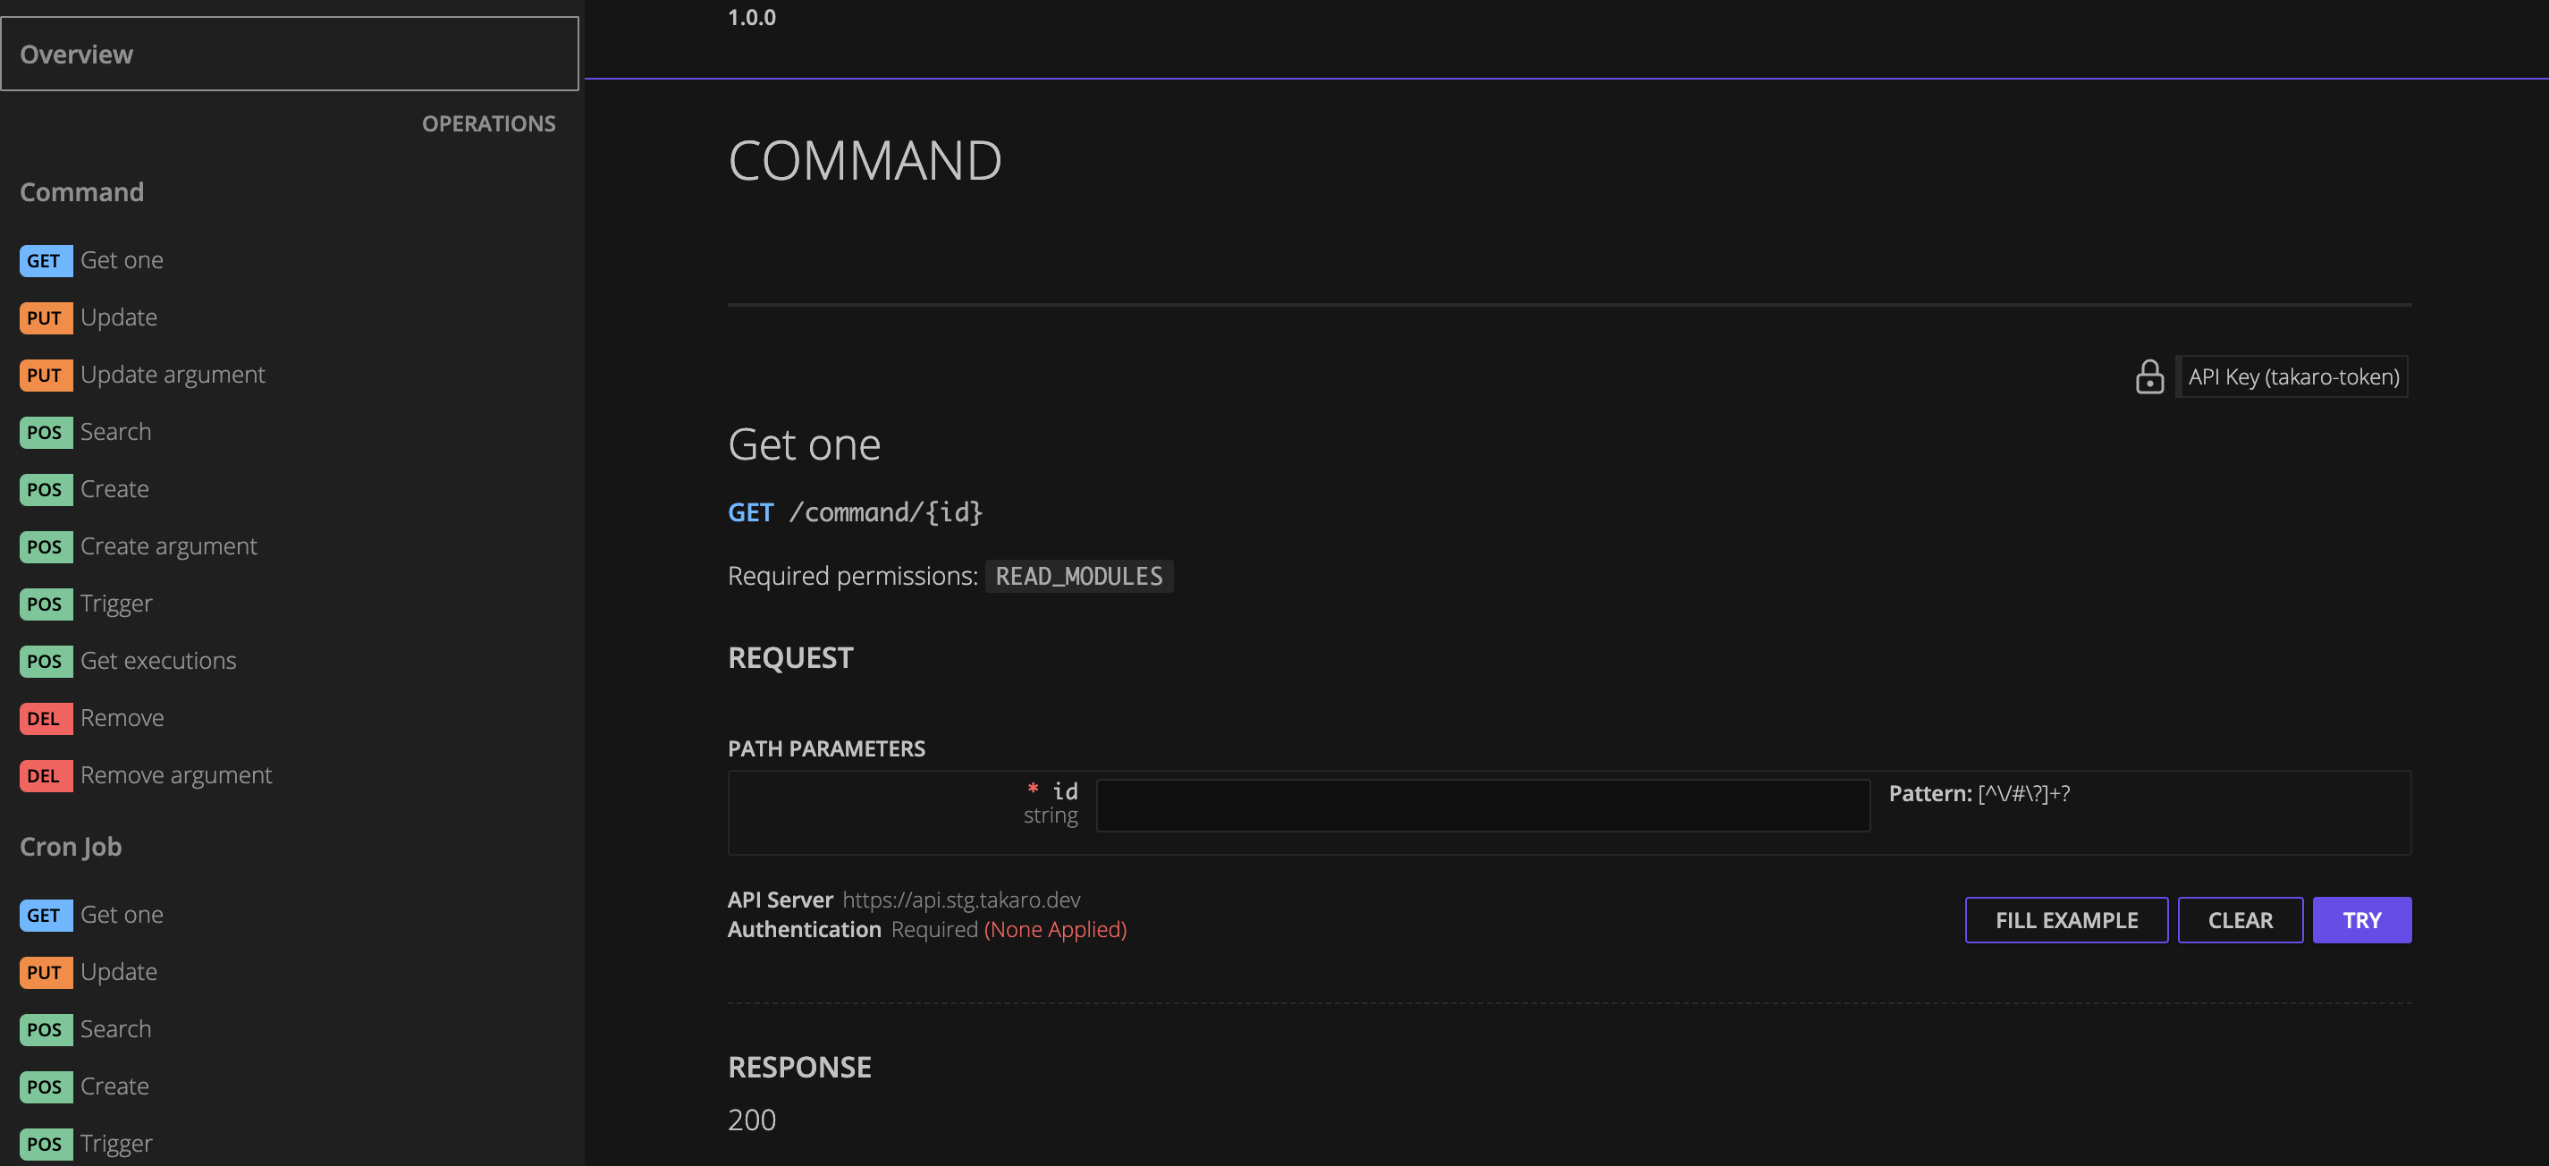This screenshot has height=1166, width=2549.
Task: Click the GET badge next to Get one
Action: point(45,260)
